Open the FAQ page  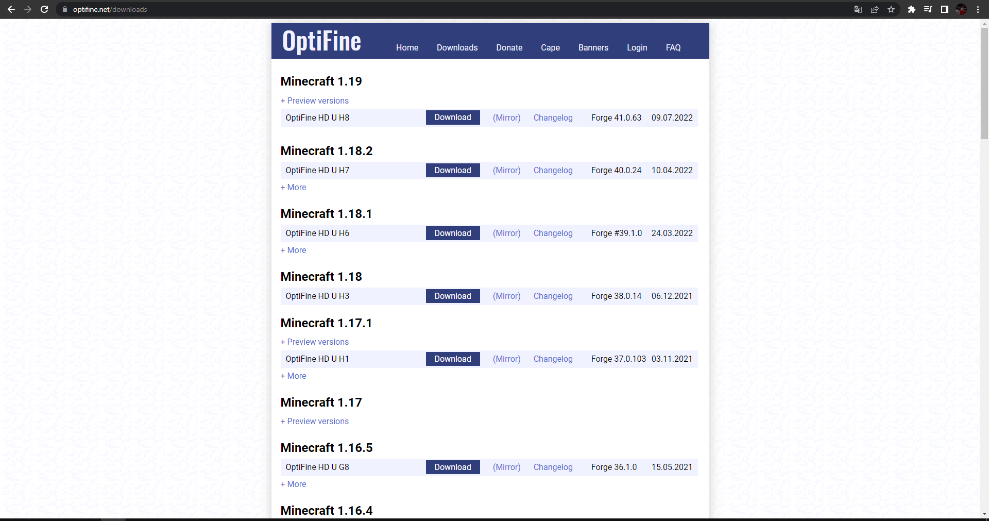(x=673, y=47)
